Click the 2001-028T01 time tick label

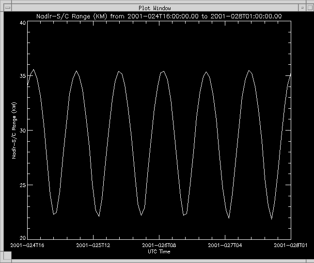290,245
